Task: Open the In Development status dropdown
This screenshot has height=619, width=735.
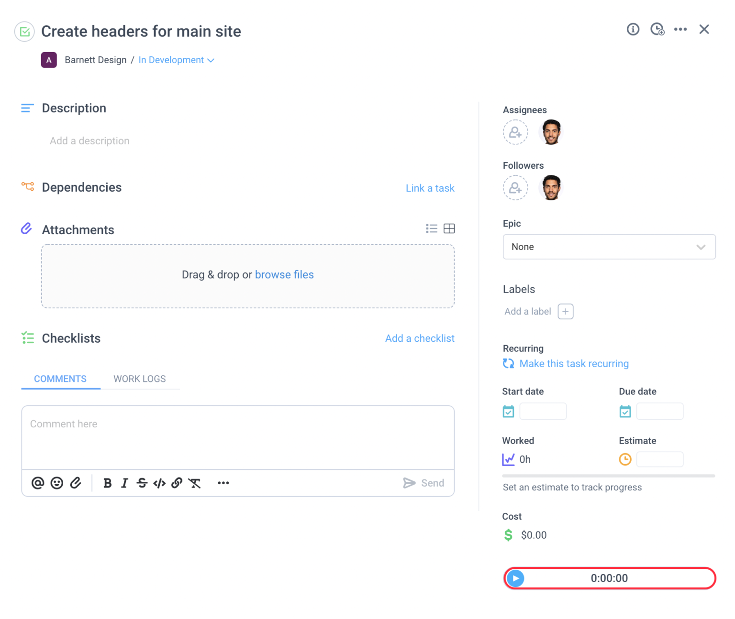Action: tap(176, 60)
